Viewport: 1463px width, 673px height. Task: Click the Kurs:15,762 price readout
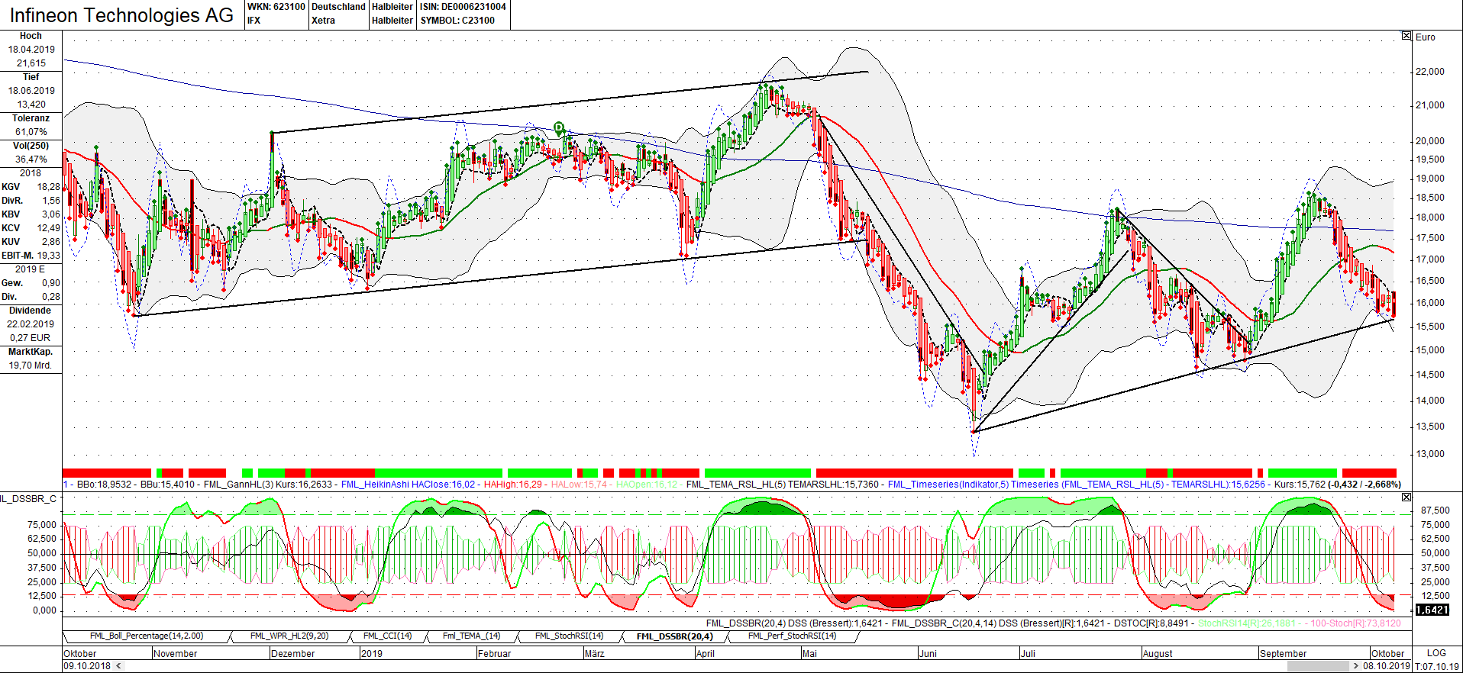point(1300,485)
